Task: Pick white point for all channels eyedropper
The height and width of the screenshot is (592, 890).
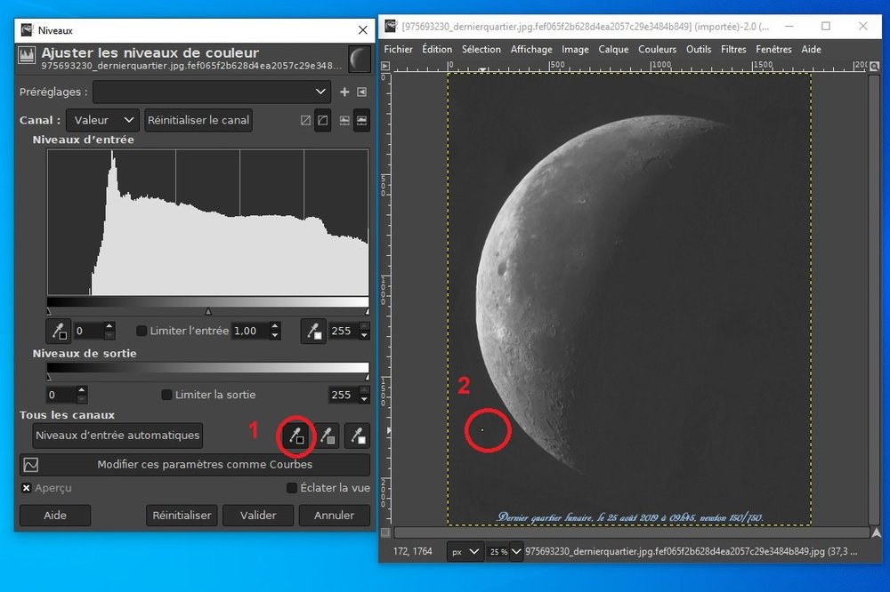Action: click(x=357, y=436)
